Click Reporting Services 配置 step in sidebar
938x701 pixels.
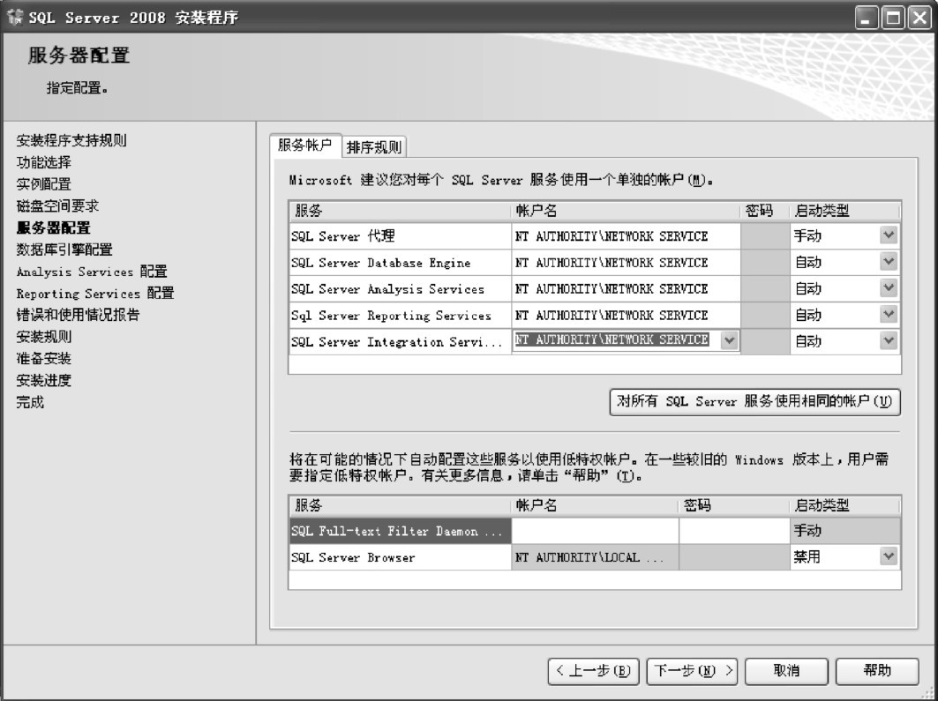point(95,293)
